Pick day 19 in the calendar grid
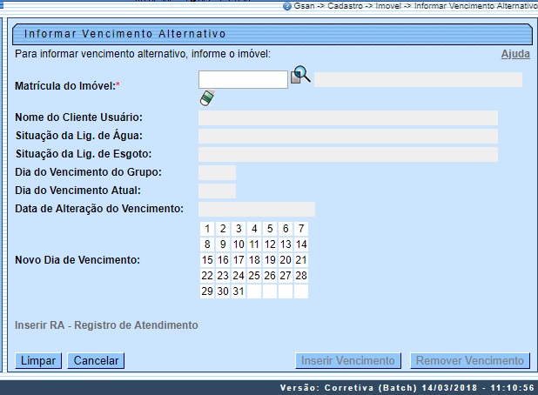The width and height of the screenshot is (538, 395). pos(270,260)
